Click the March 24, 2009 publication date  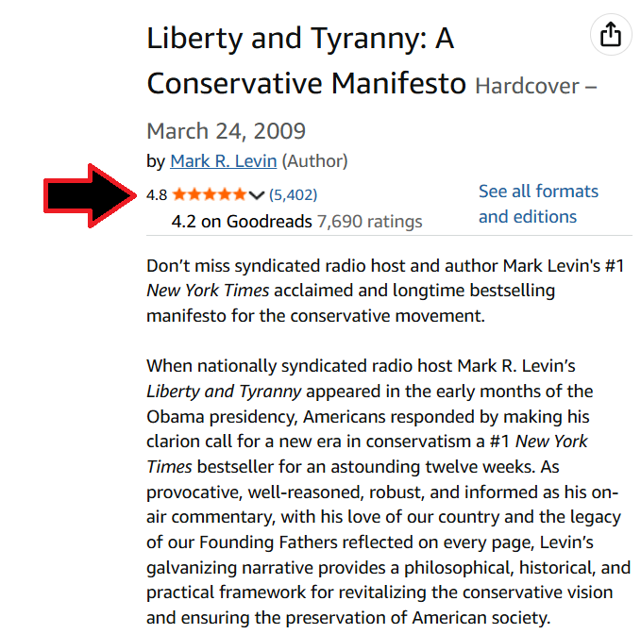coord(226,131)
